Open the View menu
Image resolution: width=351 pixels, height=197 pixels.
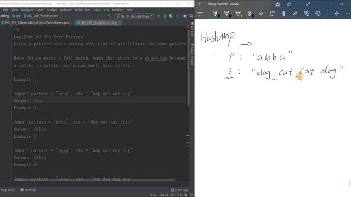point(14,10)
